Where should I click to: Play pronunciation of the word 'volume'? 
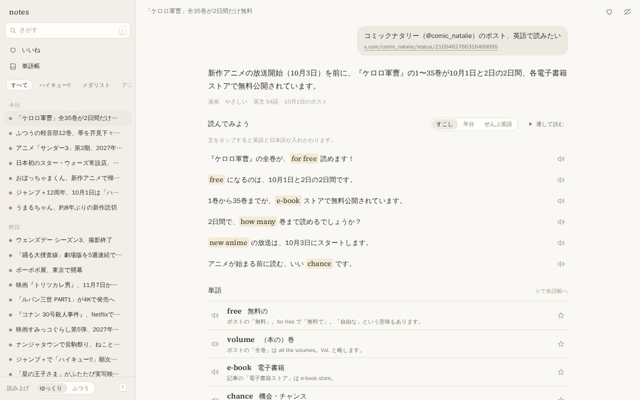[215, 344]
